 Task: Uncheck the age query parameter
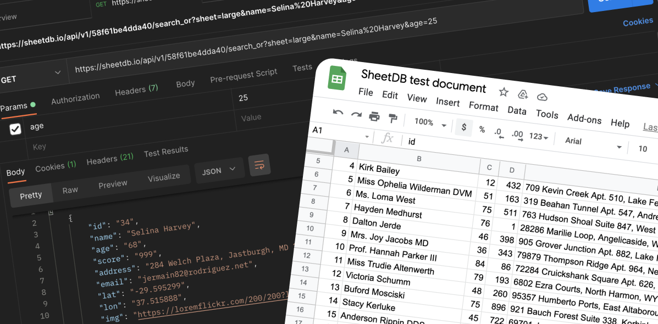pyautogui.click(x=15, y=129)
